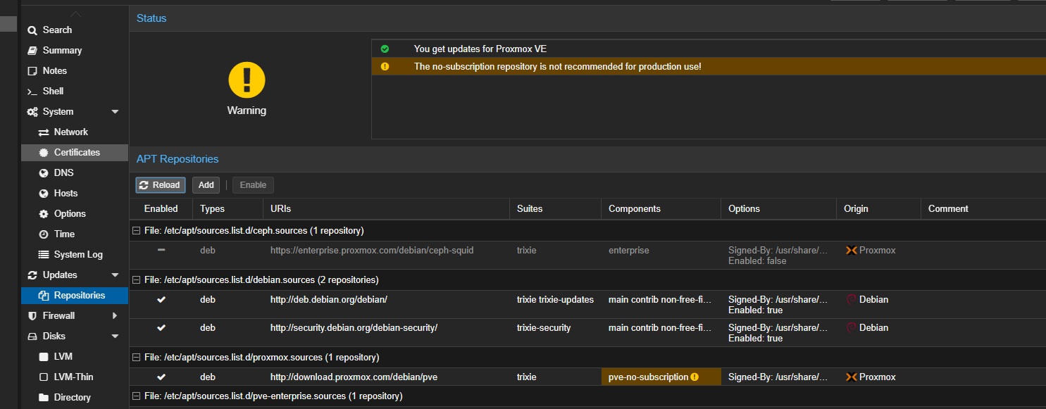Screen dimensions: 1046x409
Task: Collapse the debian.sources file group
Action: click(136, 280)
